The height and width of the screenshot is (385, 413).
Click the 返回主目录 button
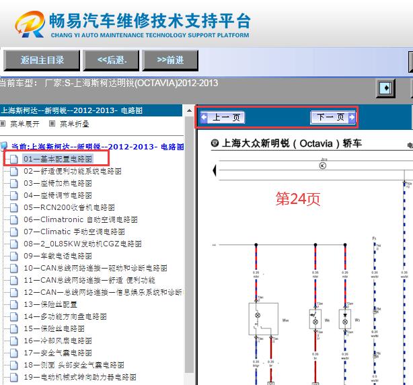[42, 61]
